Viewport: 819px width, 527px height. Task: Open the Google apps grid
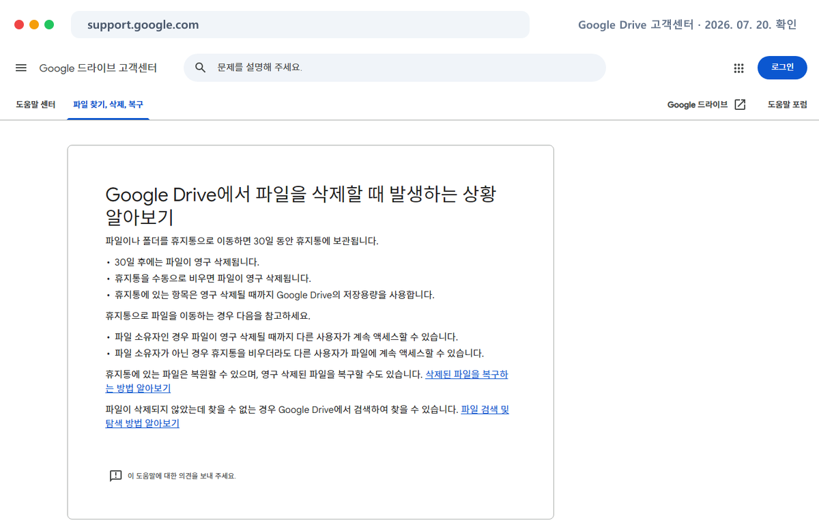tap(738, 68)
